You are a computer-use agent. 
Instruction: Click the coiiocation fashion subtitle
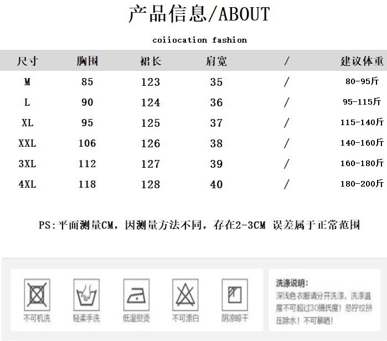click(200, 40)
